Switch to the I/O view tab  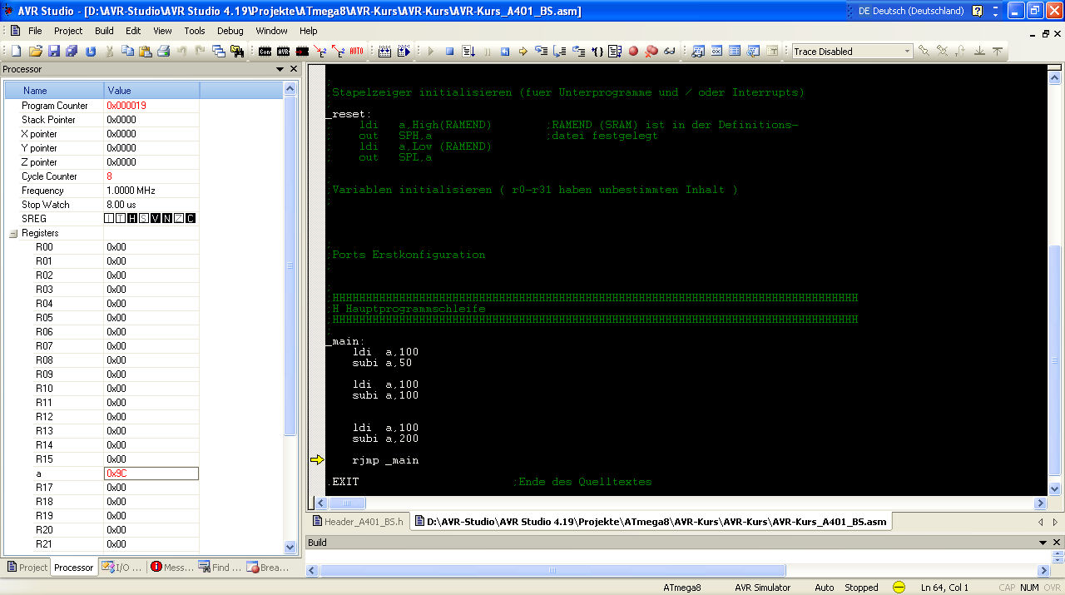pos(121,568)
